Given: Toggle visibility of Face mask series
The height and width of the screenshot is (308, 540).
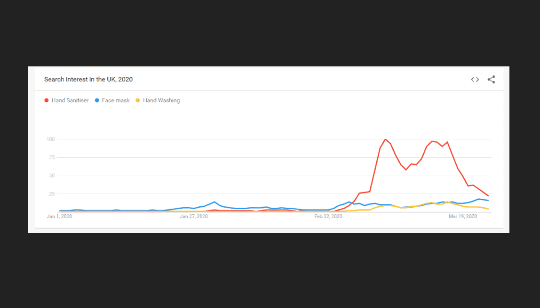Looking at the screenshot, I should (112, 100).
